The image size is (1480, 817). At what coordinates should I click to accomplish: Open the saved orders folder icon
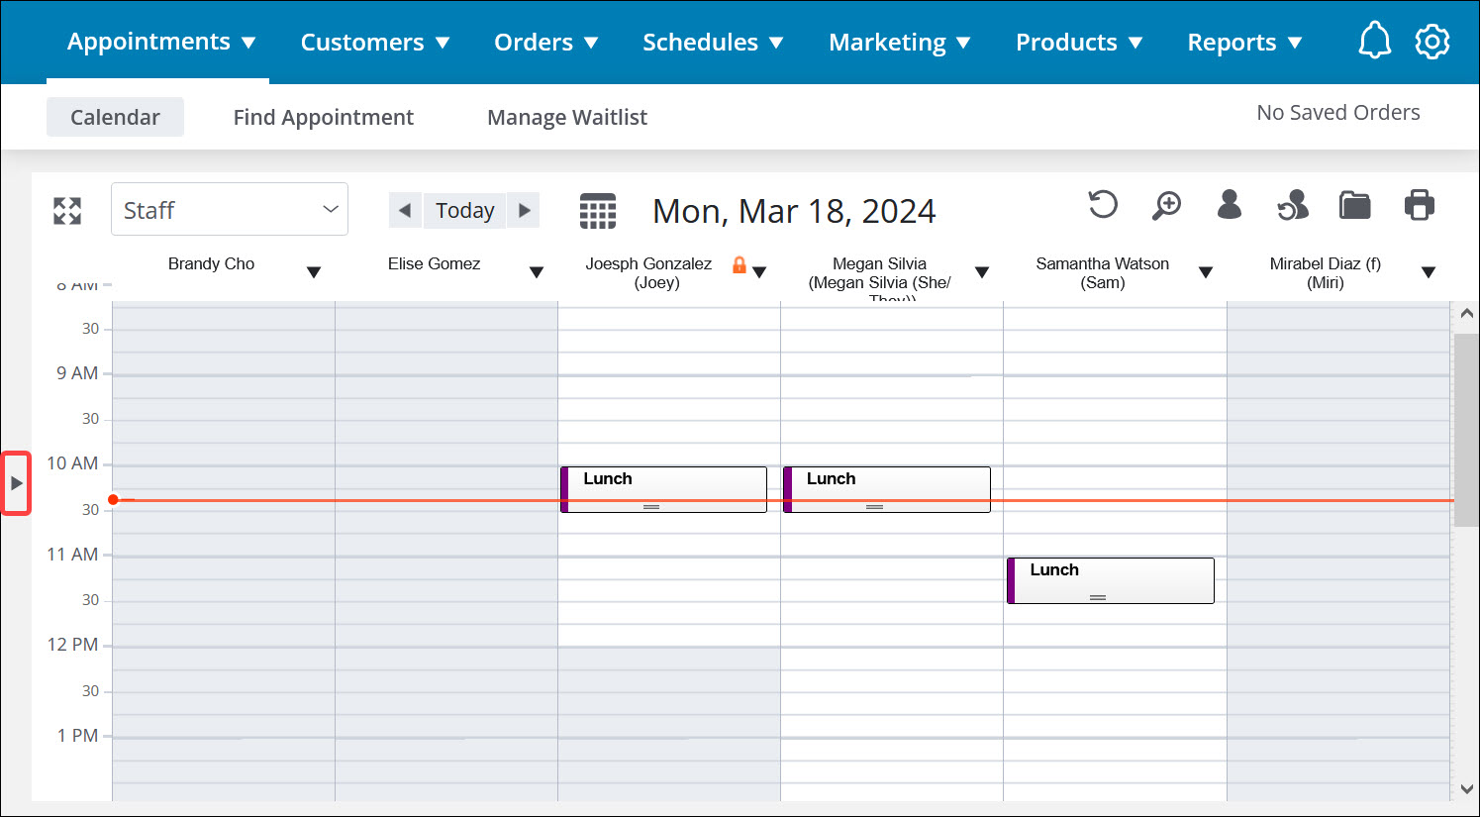[x=1354, y=205]
